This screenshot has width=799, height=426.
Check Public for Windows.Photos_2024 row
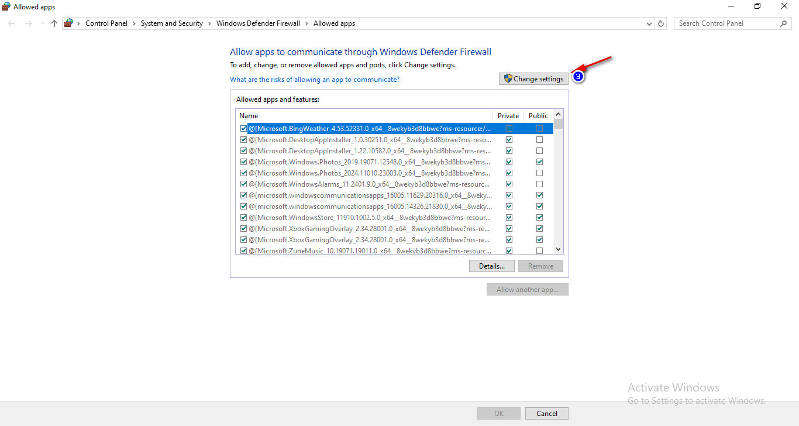(539, 173)
